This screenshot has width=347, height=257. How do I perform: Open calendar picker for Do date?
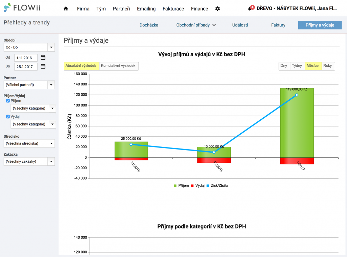click(x=43, y=66)
